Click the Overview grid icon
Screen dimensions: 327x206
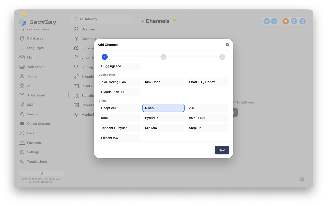pyautogui.click(x=76, y=29)
